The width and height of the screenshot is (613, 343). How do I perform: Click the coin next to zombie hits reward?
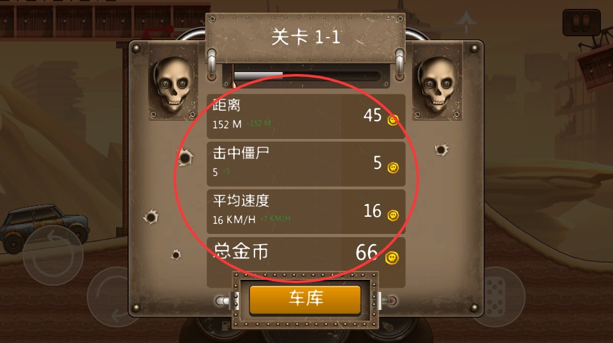pyautogui.click(x=393, y=168)
